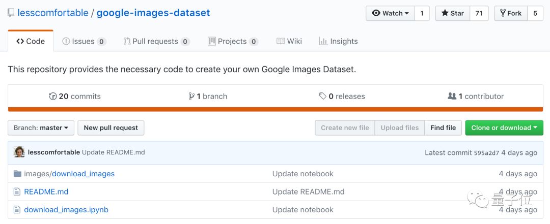Open the download_images.ipynb file link
The width and height of the screenshot is (550, 224).
point(66,210)
